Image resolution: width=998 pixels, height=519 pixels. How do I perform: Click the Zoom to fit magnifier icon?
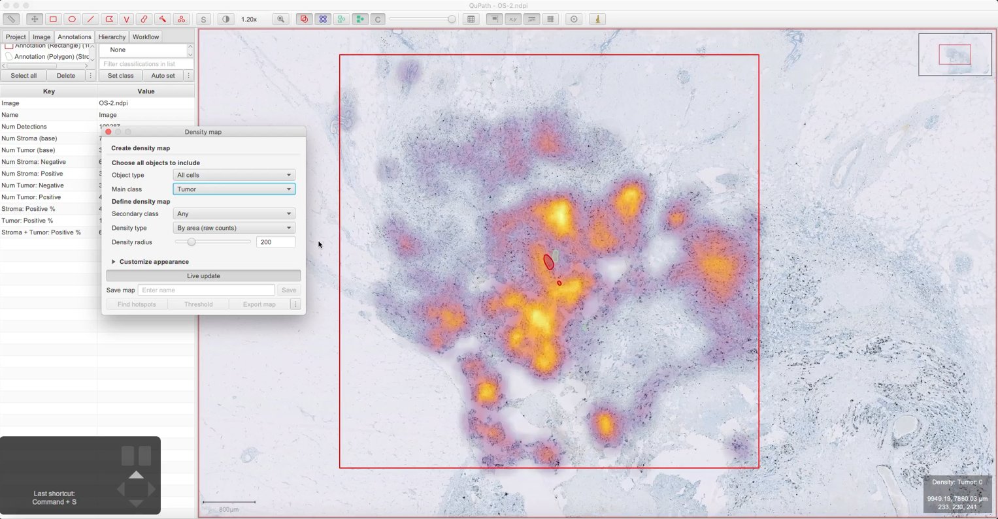[x=281, y=19]
